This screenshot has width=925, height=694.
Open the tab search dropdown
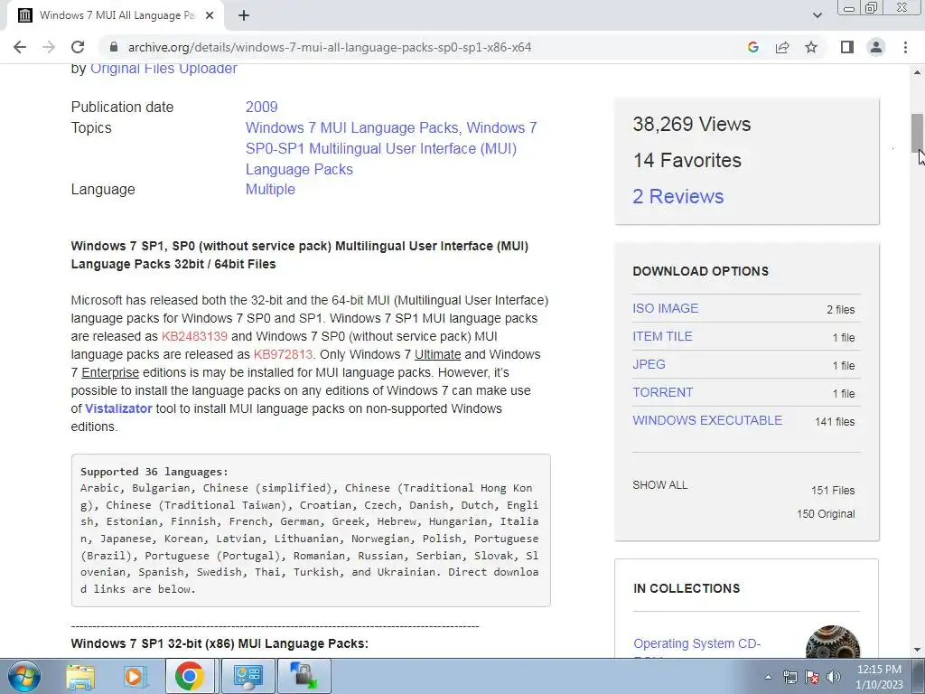[817, 15]
